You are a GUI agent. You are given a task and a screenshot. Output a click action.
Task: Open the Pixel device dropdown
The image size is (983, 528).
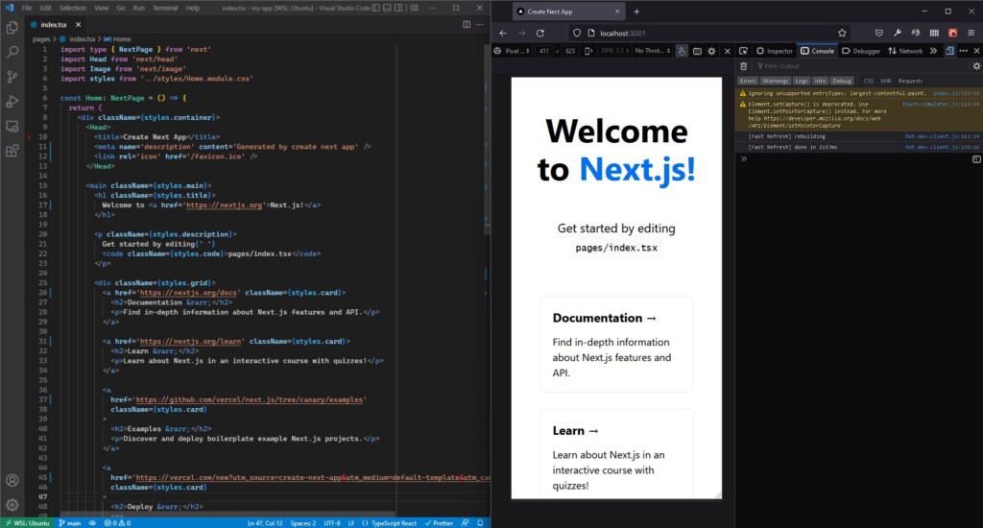(513, 51)
